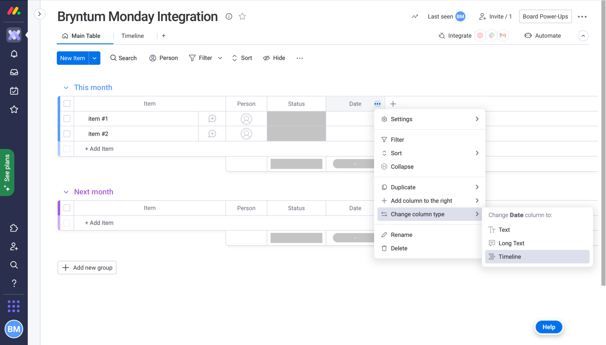Open the products switcher dots grid
The width and height of the screenshot is (606, 345).
(x=14, y=306)
